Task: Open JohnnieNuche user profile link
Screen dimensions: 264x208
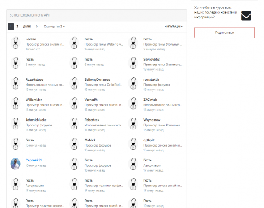Action: [x=37, y=120]
